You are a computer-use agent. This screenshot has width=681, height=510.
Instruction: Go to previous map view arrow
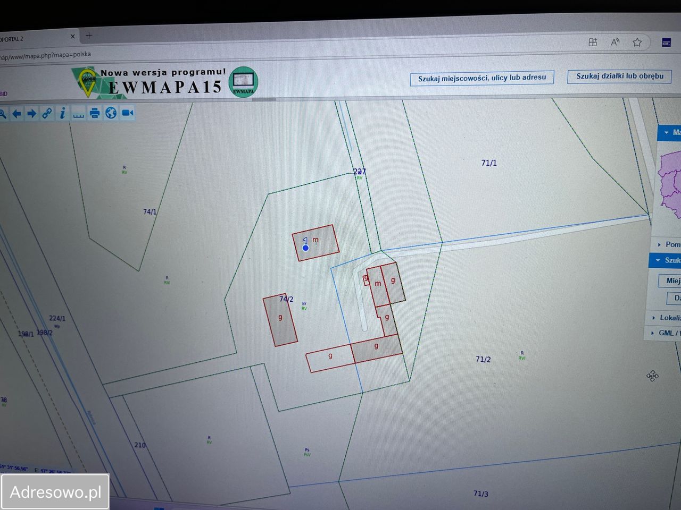point(16,114)
